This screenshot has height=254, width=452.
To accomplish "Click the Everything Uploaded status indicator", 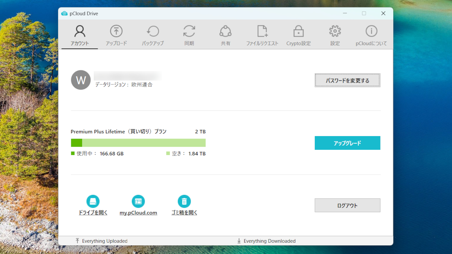I will point(101,241).
